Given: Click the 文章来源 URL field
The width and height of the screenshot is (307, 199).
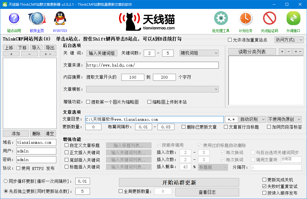Looking at the screenshot, I should (x=152, y=65).
